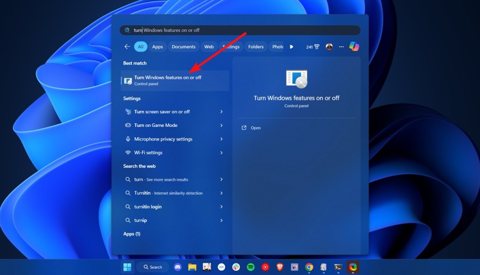This screenshot has height=275, width=480.
Task: Open the white round arrows app on taskbar
Action: click(221, 267)
